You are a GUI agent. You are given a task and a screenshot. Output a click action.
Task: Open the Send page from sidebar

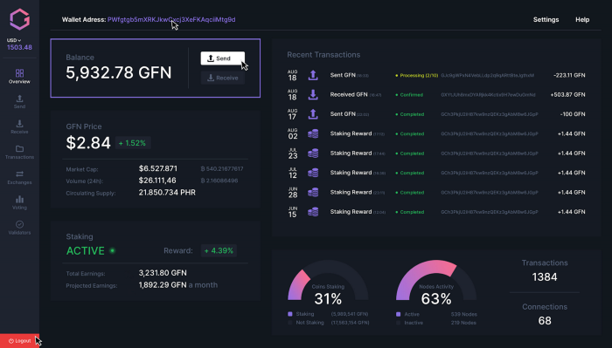(x=19, y=101)
